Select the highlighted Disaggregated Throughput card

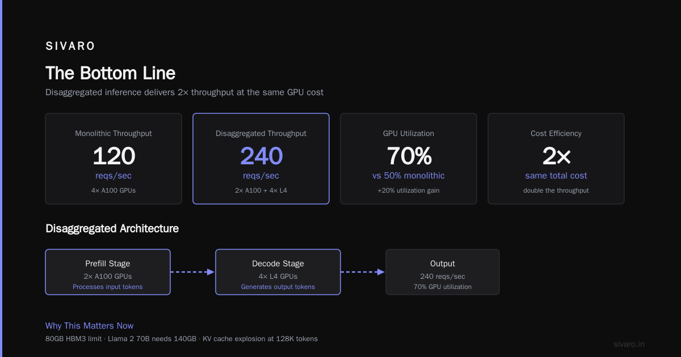point(261,159)
